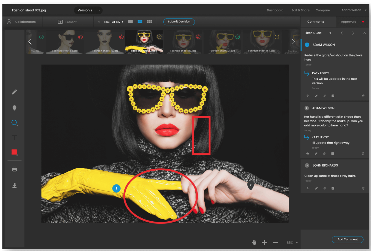Viewport: 371px width, 251px height.
Task: Select the Circle annotation tool
Action: pyautogui.click(x=14, y=122)
